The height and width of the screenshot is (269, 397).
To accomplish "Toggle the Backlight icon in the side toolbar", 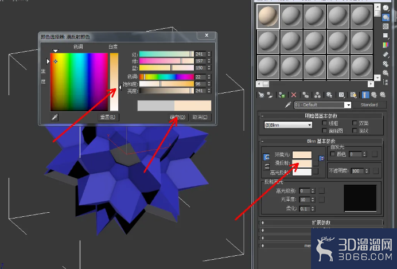I will click(386, 17).
